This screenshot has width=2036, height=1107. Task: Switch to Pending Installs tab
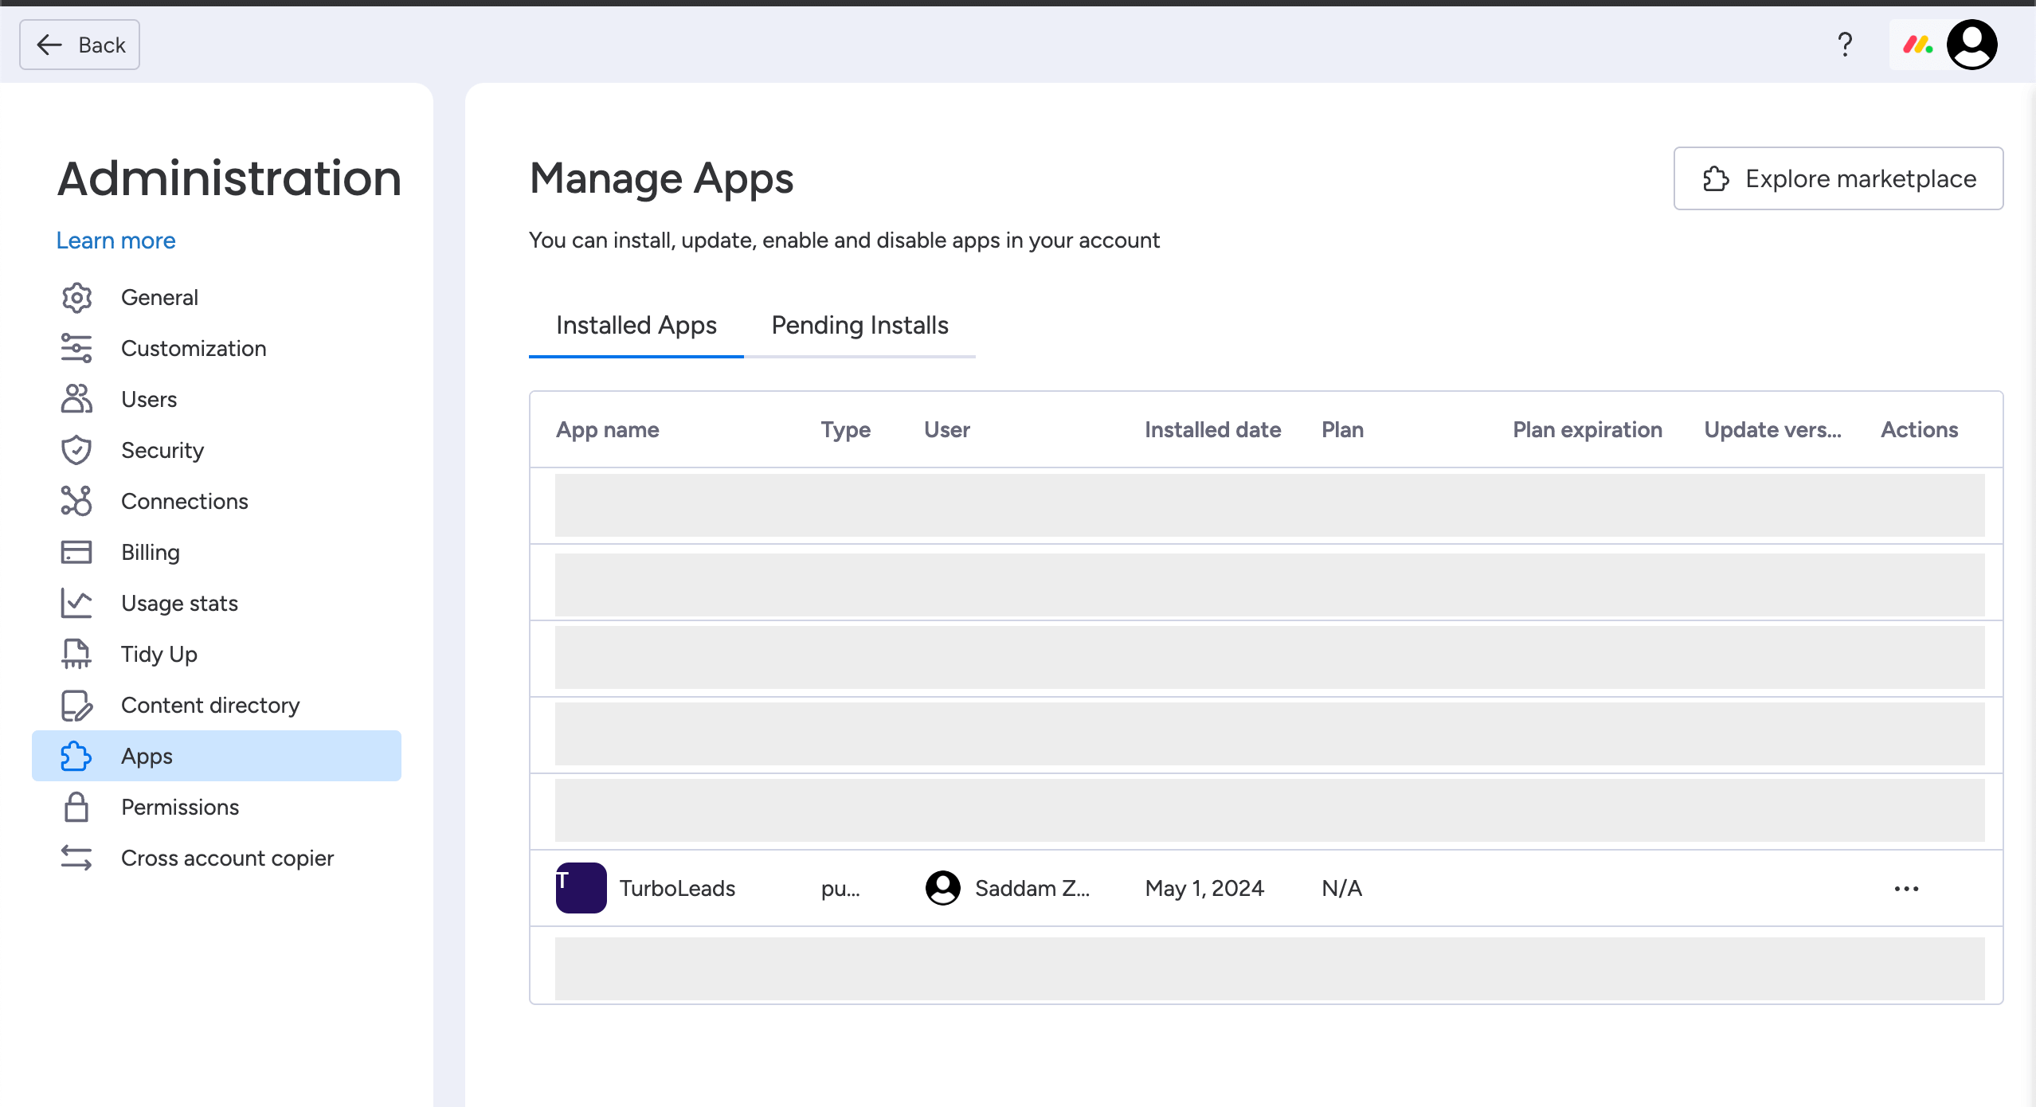coord(859,326)
